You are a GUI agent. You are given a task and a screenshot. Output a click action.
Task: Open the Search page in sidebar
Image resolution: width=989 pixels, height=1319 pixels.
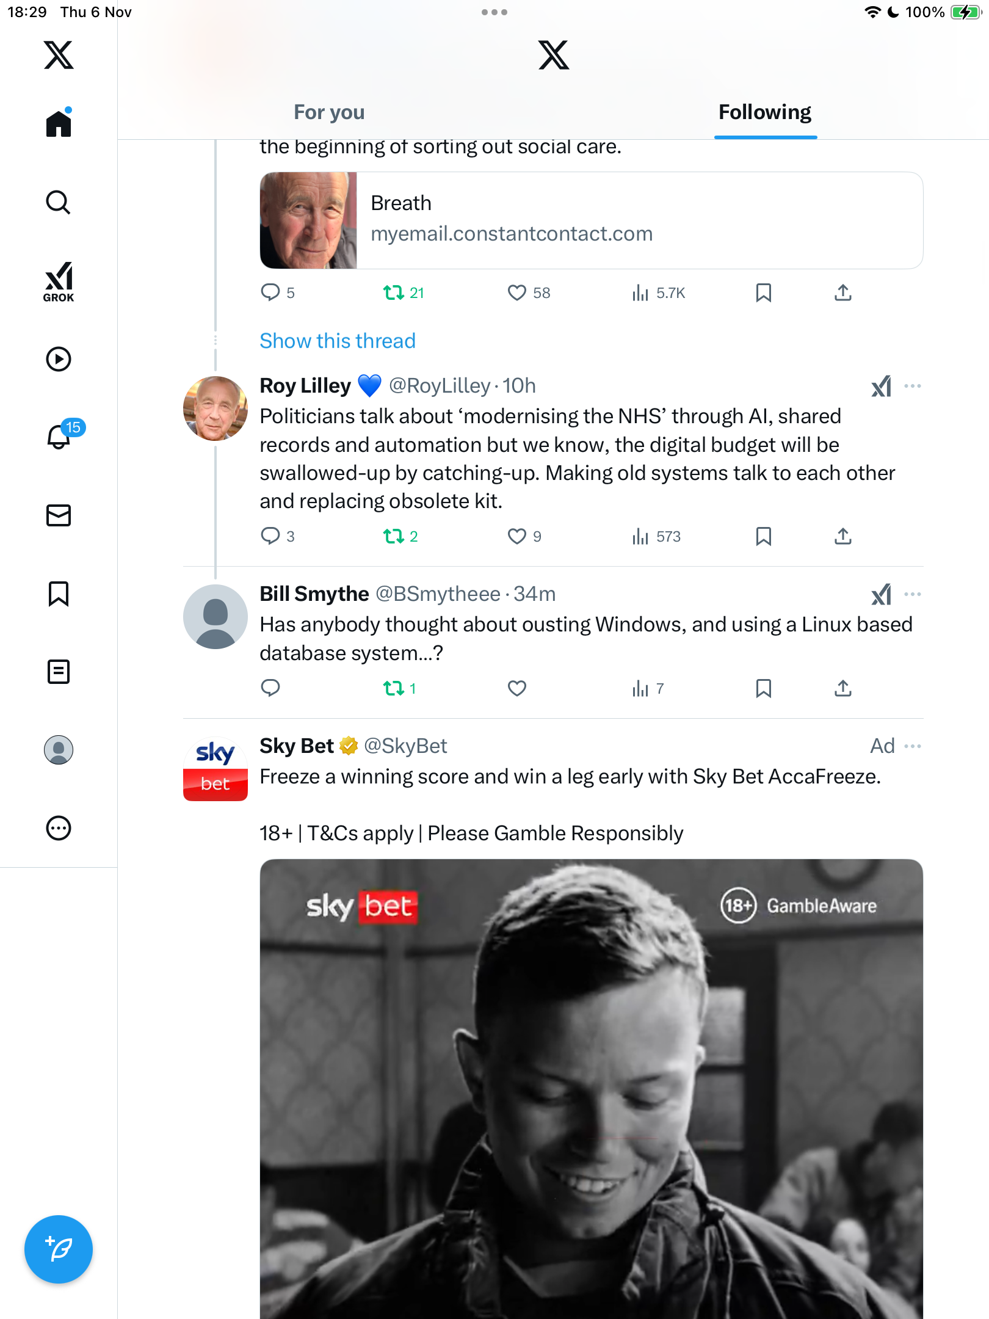(59, 202)
